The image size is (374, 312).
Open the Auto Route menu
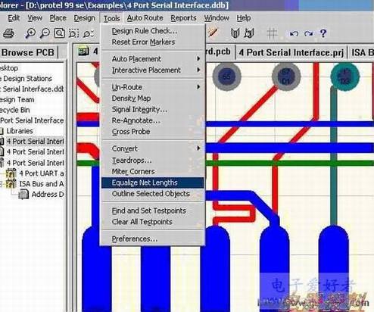pyautogui.click(x=145, y=18)
